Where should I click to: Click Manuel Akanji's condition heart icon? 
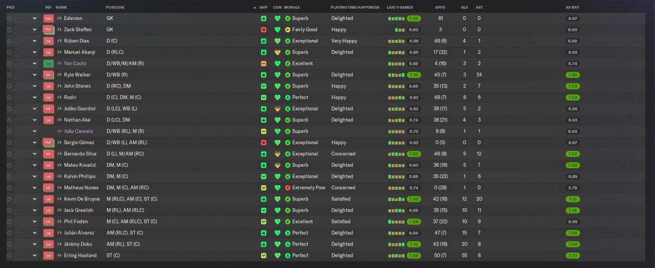pyautogui.click(x=277, y=52)
